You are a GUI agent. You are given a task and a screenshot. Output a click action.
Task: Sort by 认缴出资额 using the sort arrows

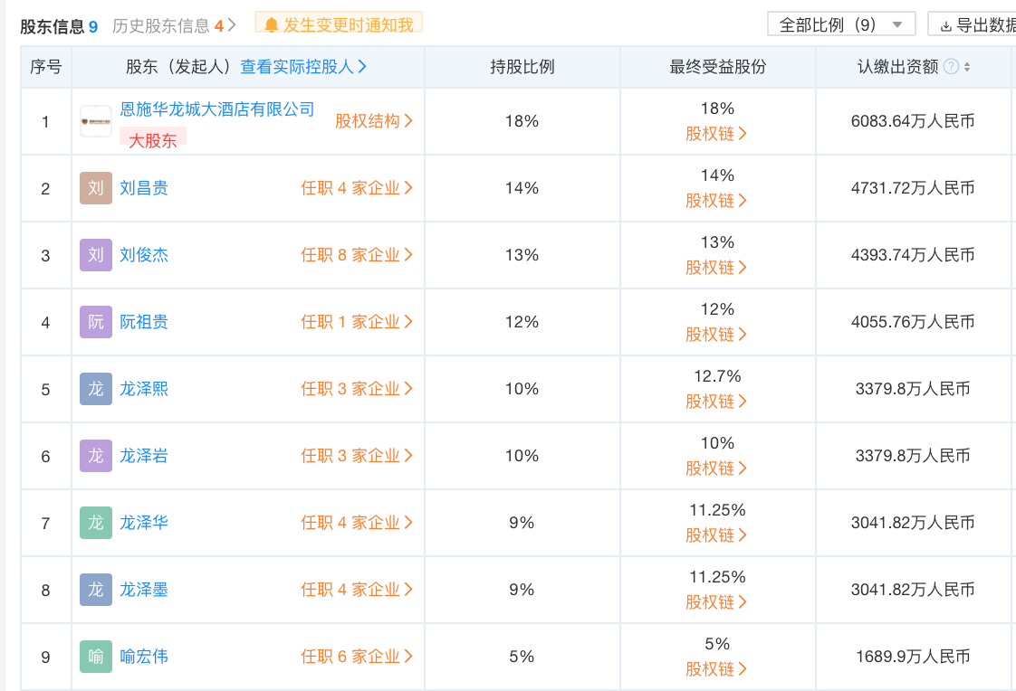coord(967,67)
